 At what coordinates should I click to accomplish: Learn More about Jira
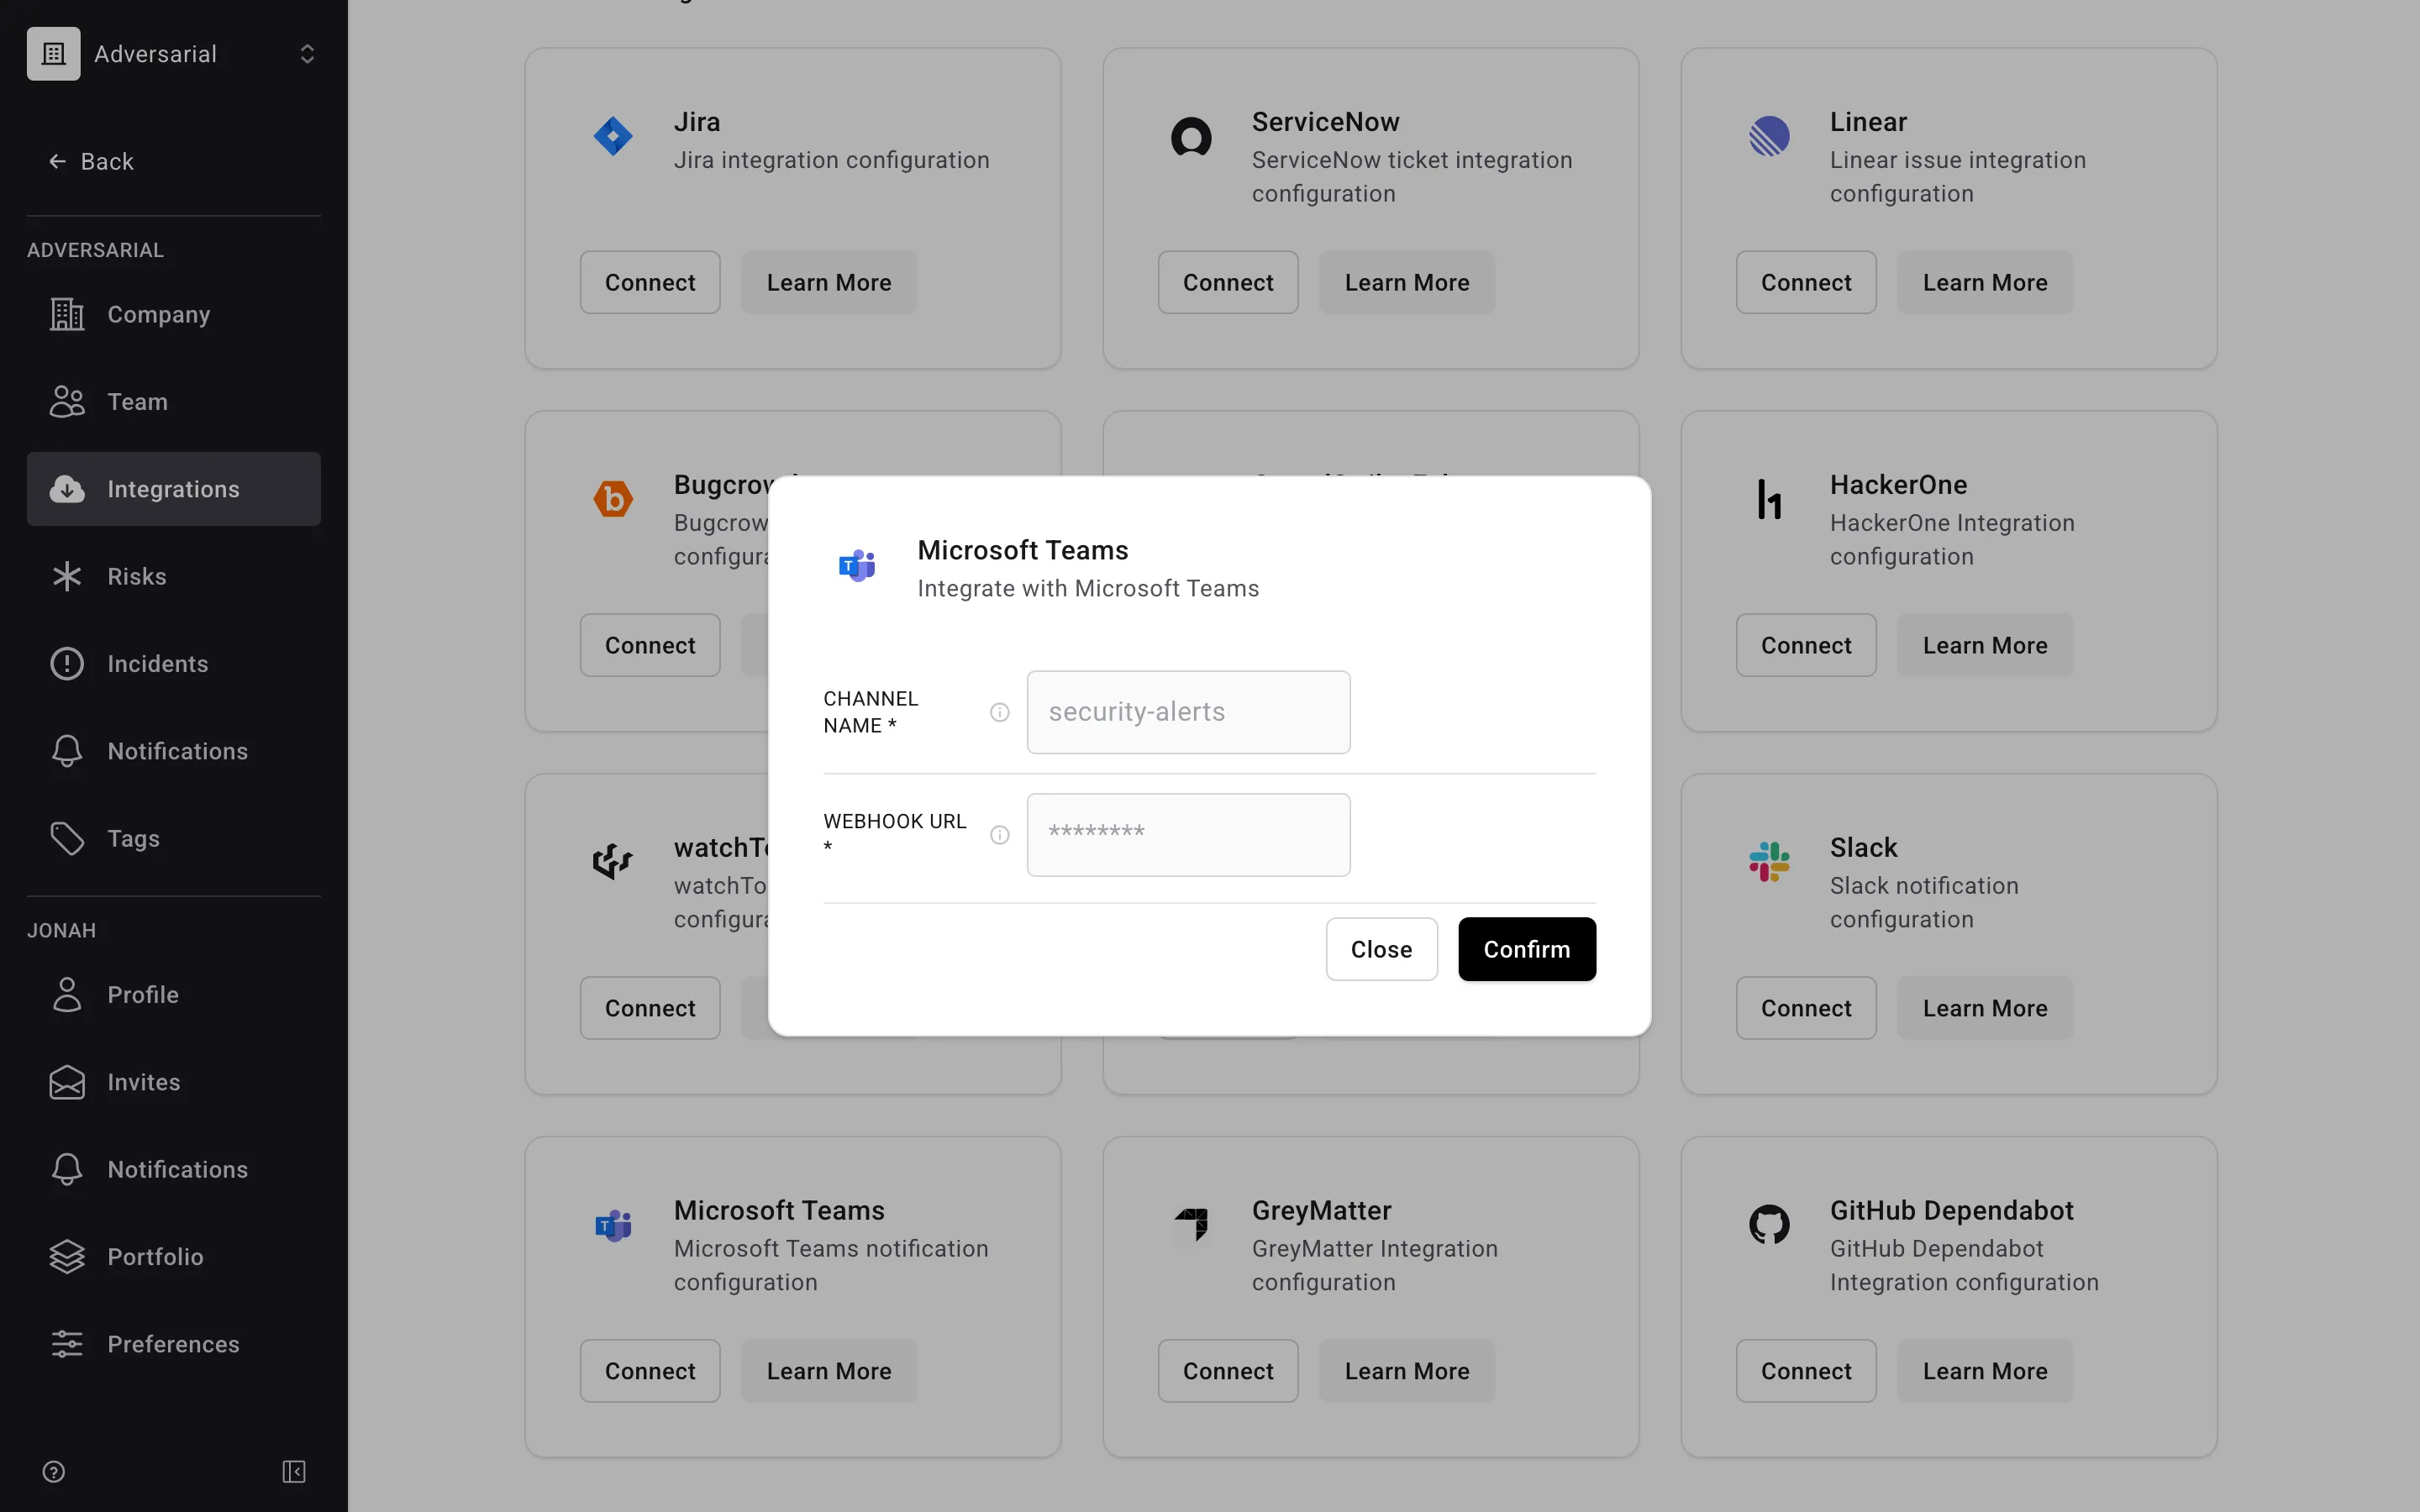829,282
